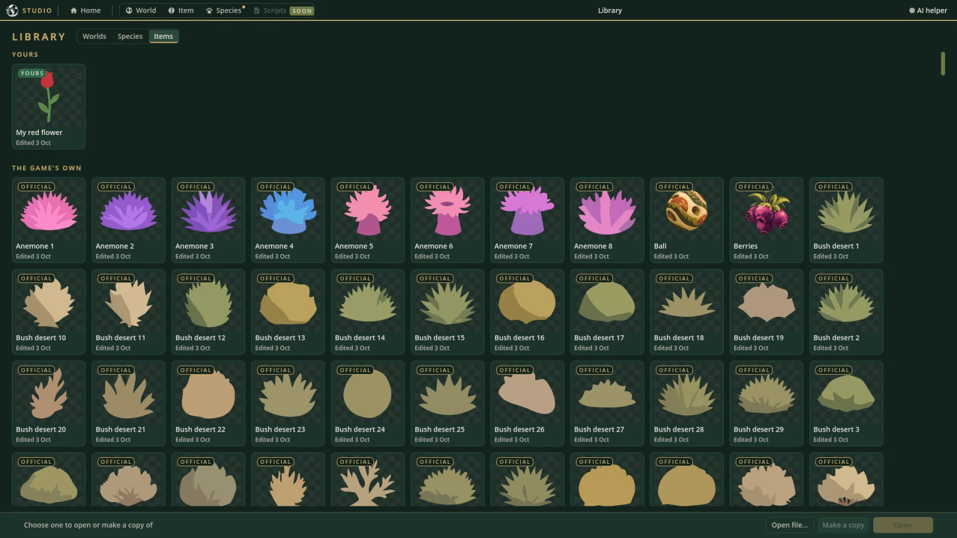
Task: Choose the Anemone 2 thumbnail
Action: [129, 220]
